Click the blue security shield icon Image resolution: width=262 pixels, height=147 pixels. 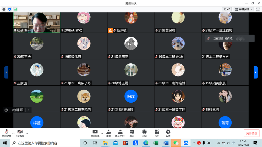coord(10,9)
